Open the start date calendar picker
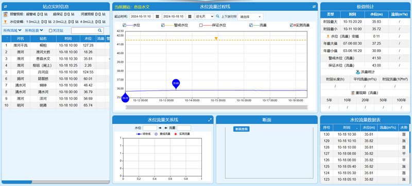 click(x=157, y=16)
